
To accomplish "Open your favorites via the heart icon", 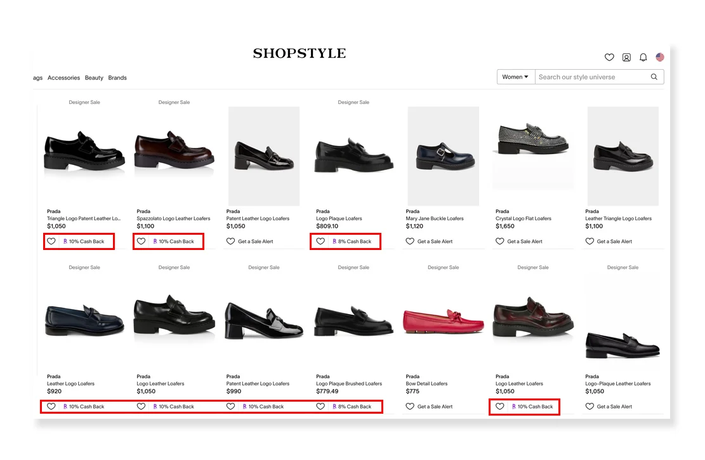I will (609, 57).
